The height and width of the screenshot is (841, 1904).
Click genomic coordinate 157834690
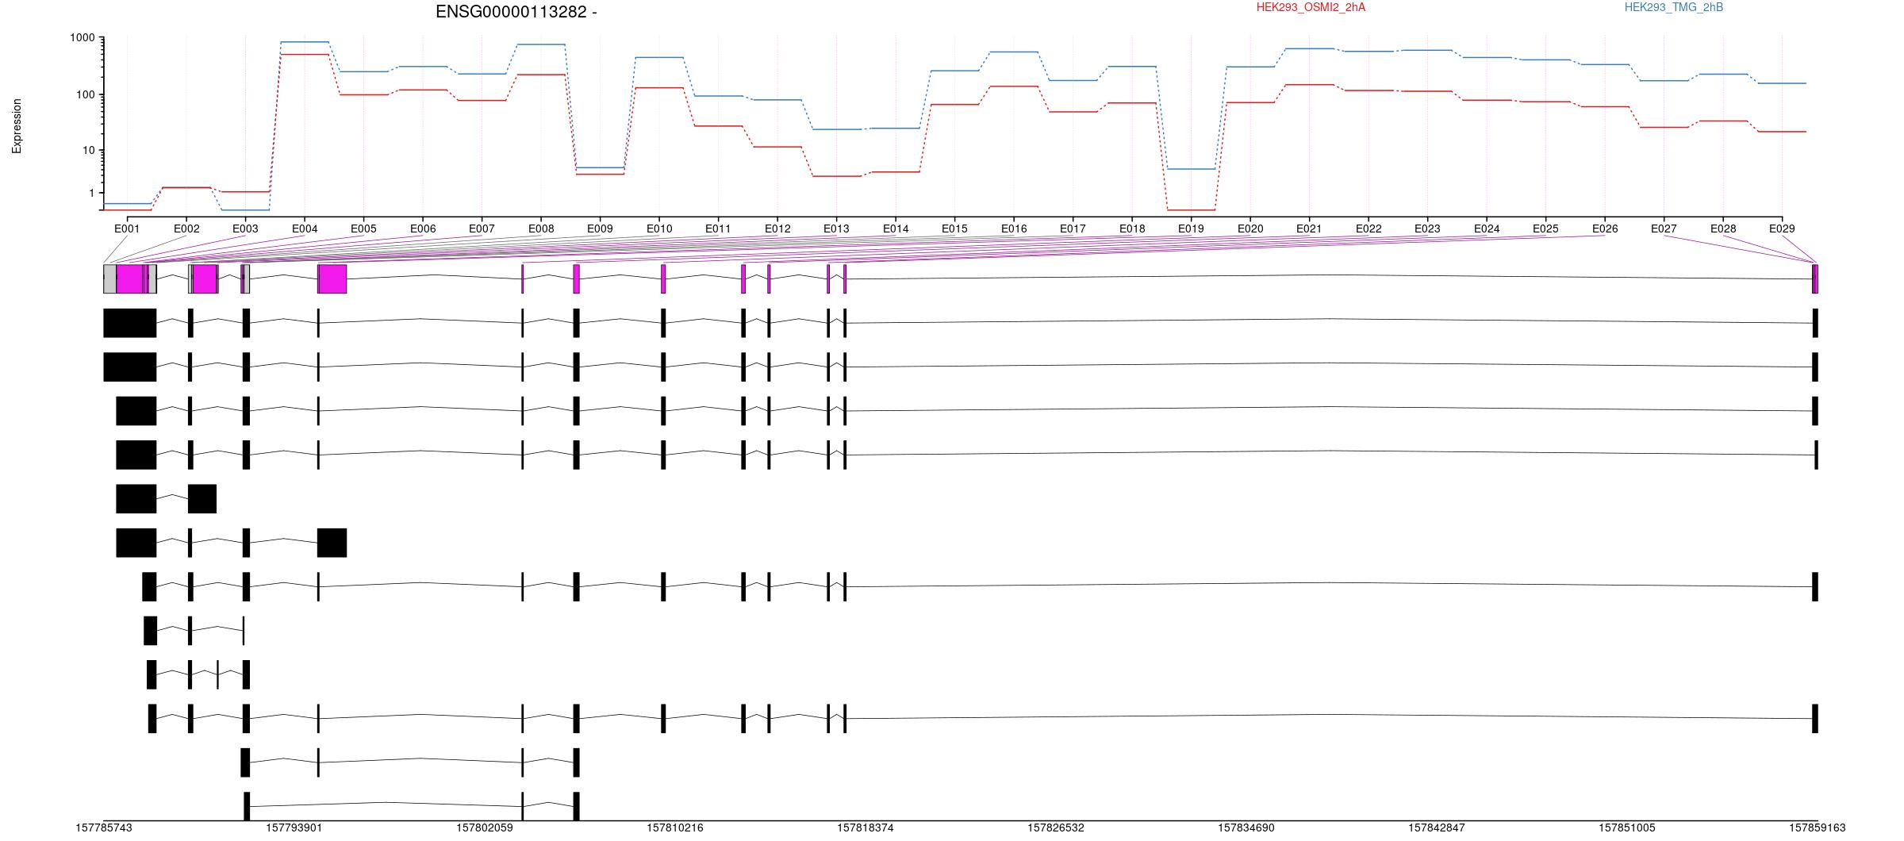1246,828
